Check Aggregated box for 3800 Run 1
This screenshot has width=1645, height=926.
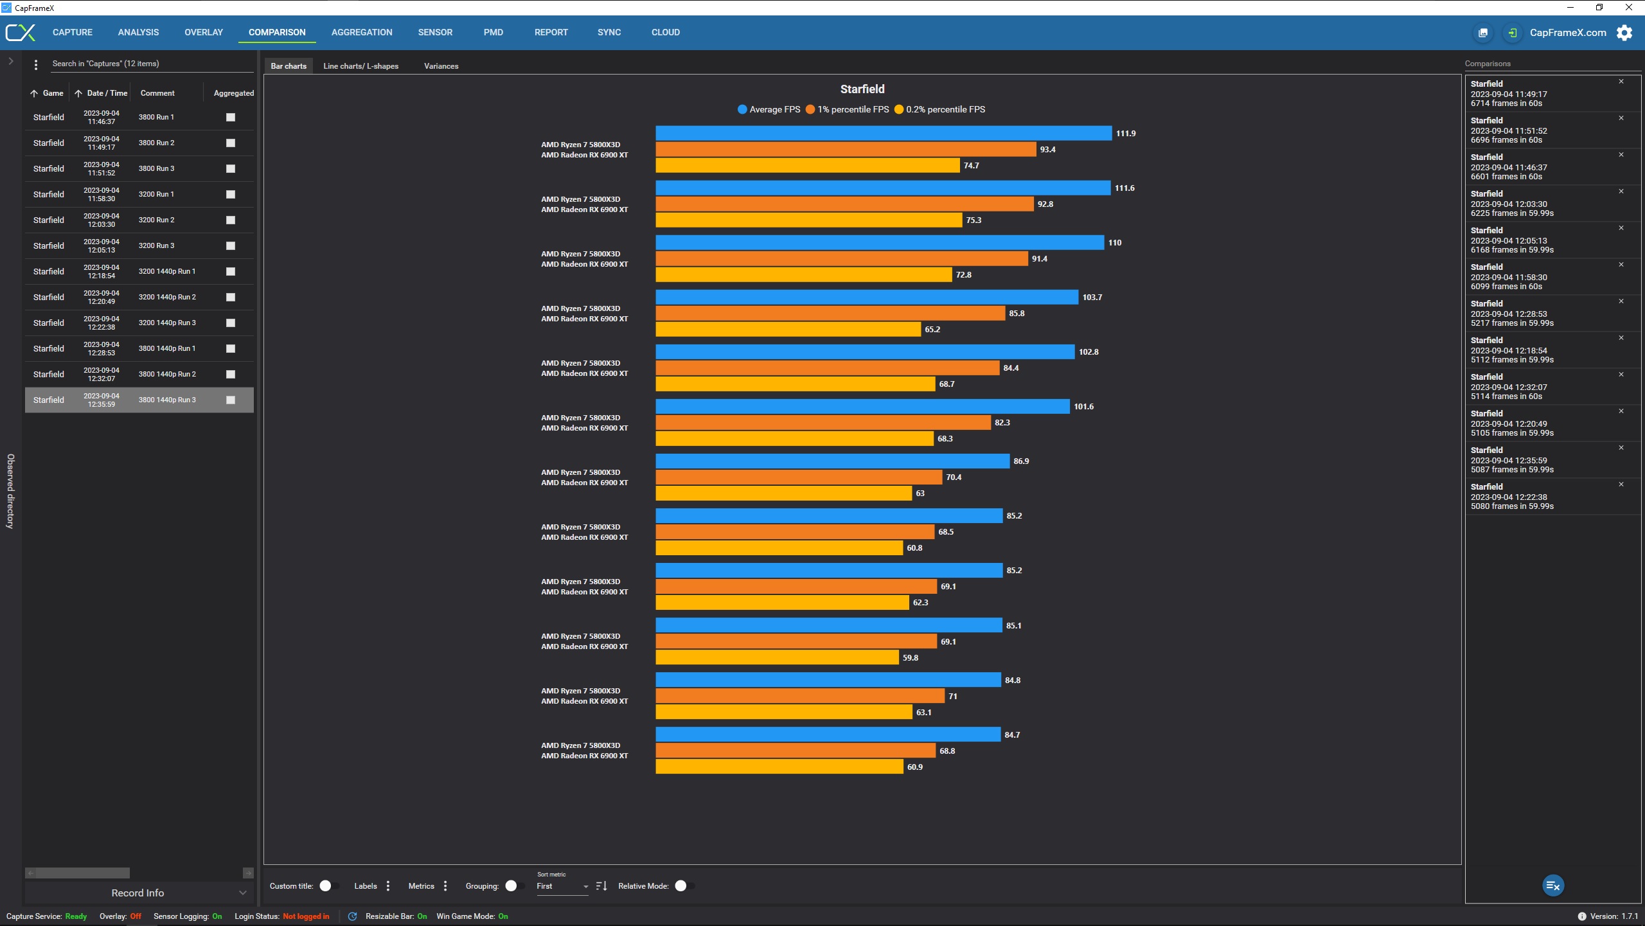click(231, 117)
